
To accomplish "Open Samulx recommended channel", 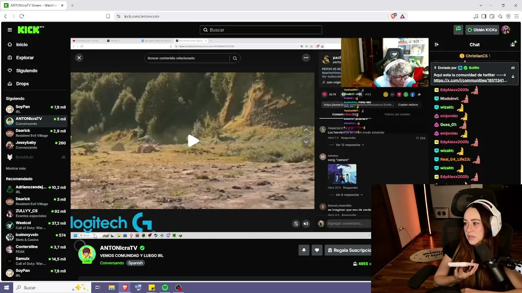I will click(36, 261).
